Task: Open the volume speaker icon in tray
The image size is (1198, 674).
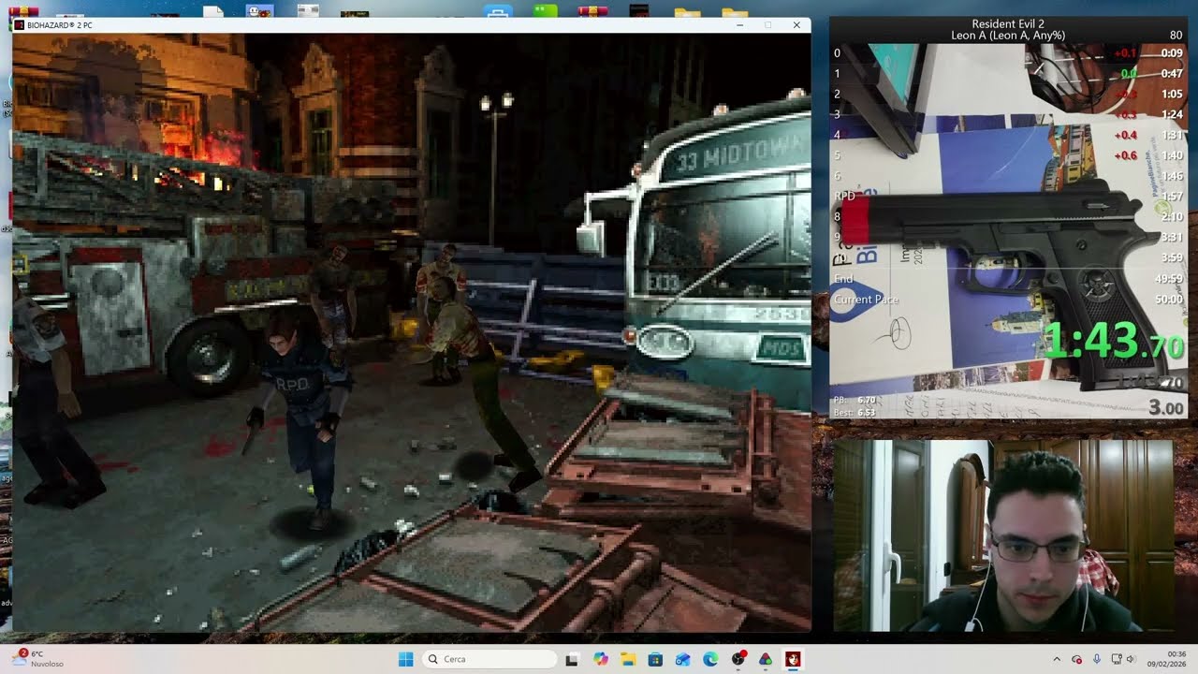Action: [1130, 659]
